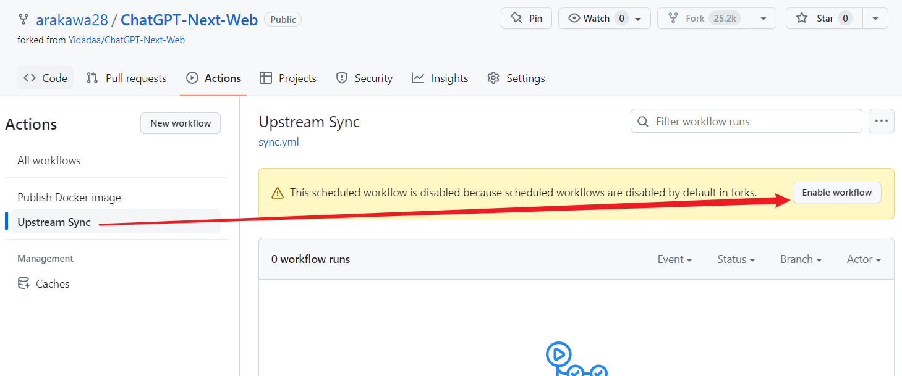
Task: Click the Actions sidebar heading
Action: click(x=31, y=124)
